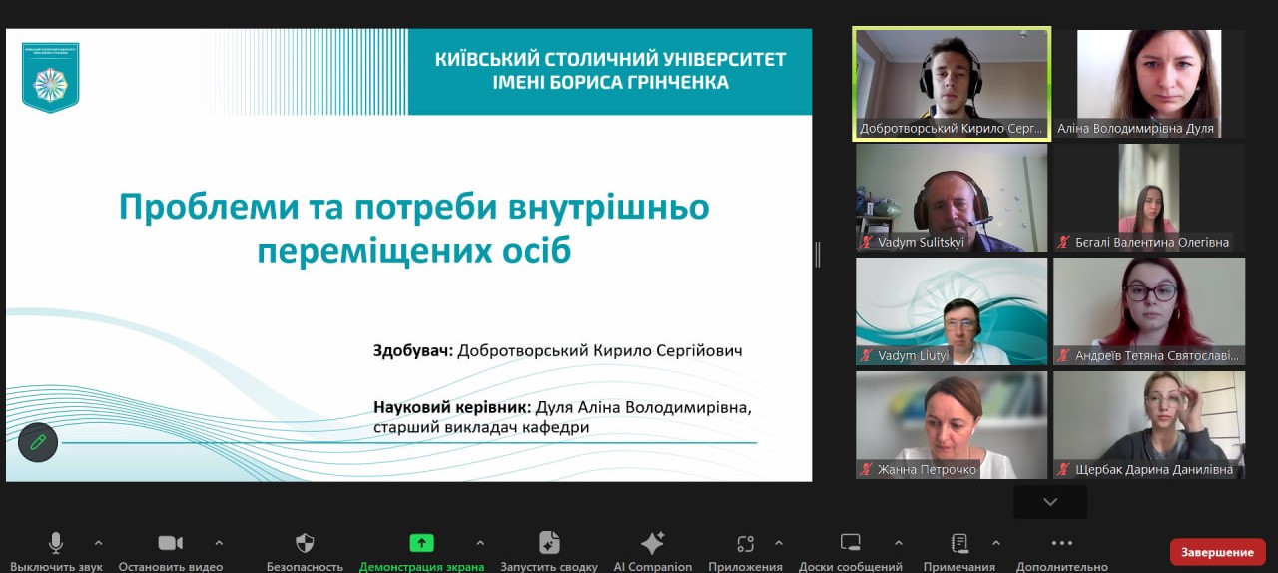Open video options arrow next to camera
The image size is (1278, 573).
[x=219, y=543]
